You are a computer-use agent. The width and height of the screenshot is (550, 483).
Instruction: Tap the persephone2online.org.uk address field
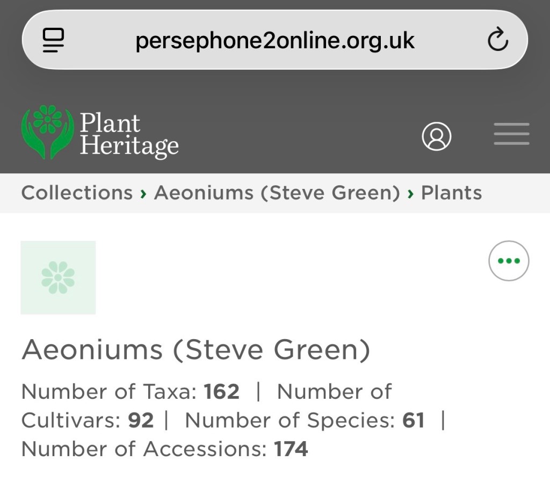[274, 40]
